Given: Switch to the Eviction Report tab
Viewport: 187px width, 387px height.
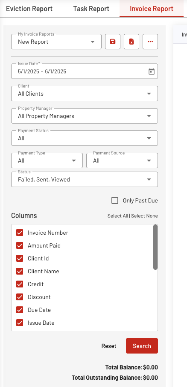Looking at the screenshot, I should tap(29, 9).
